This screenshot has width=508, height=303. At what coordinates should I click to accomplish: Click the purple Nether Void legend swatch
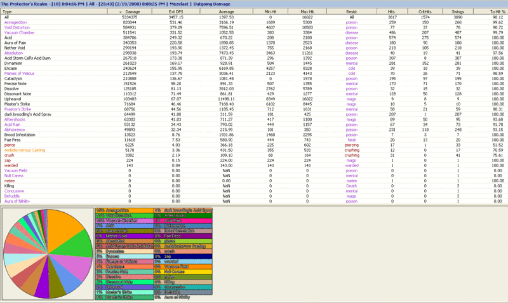click(124, 236)
